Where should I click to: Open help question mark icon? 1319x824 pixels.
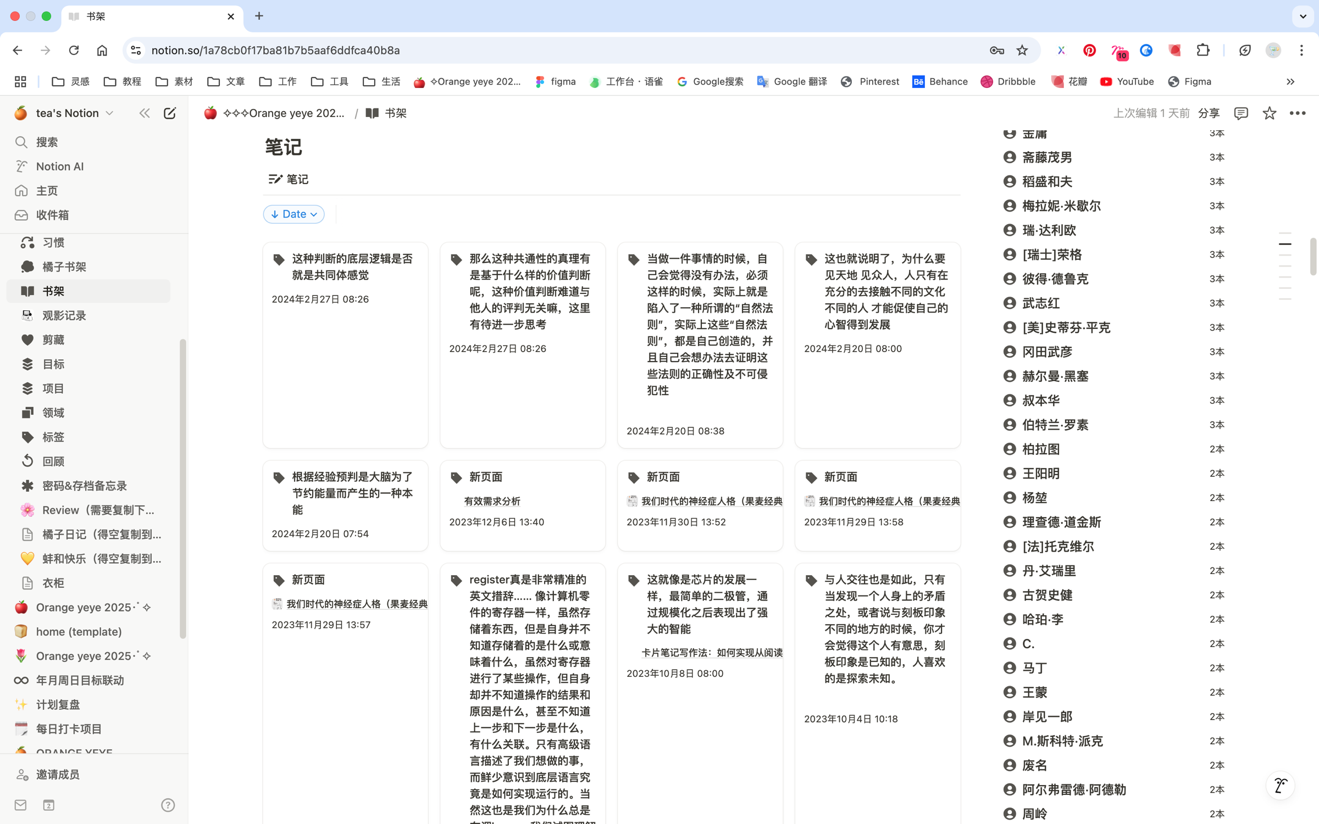pyautogui.click(x=168, y=805)
